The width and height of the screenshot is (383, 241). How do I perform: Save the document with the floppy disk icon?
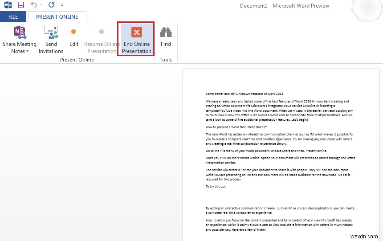click(x=21, y=5)
